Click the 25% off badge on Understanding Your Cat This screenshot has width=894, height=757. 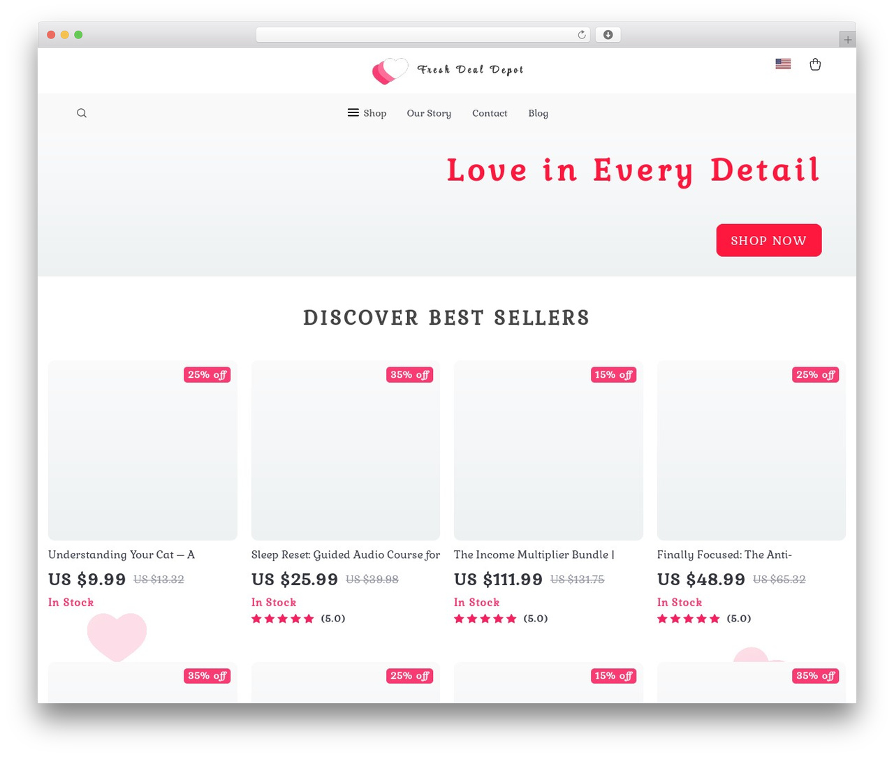tap(207, 375)
